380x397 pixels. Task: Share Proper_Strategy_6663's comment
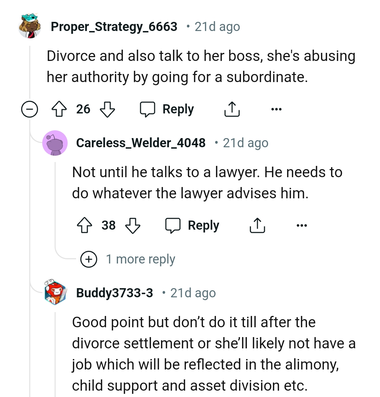(232, 109)
